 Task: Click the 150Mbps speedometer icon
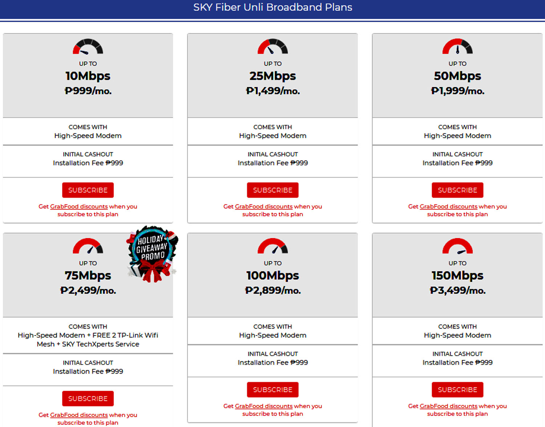[x=457, y=247]
